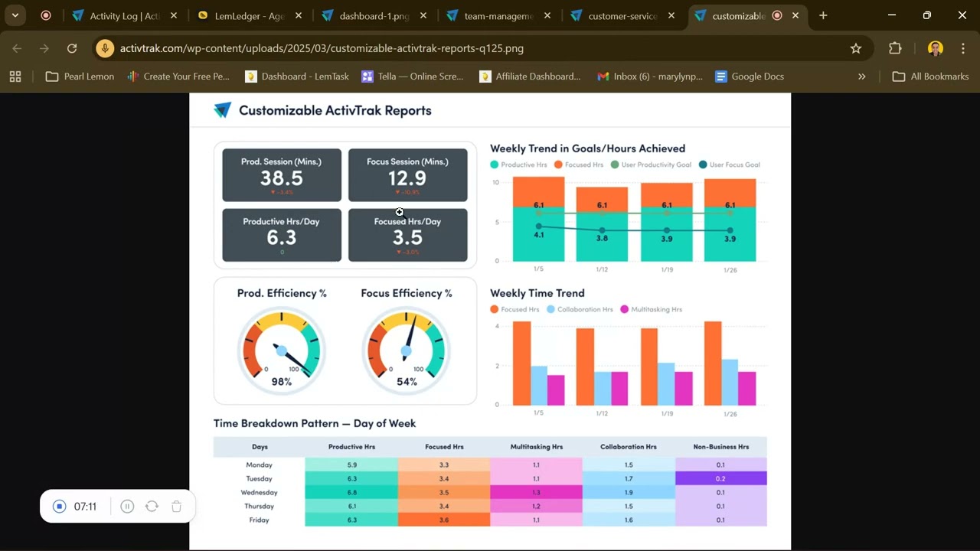This screenshot has height=551, width=980.
Task: Click the Prod. Efficiency gauge
Action: pos(282,350)
